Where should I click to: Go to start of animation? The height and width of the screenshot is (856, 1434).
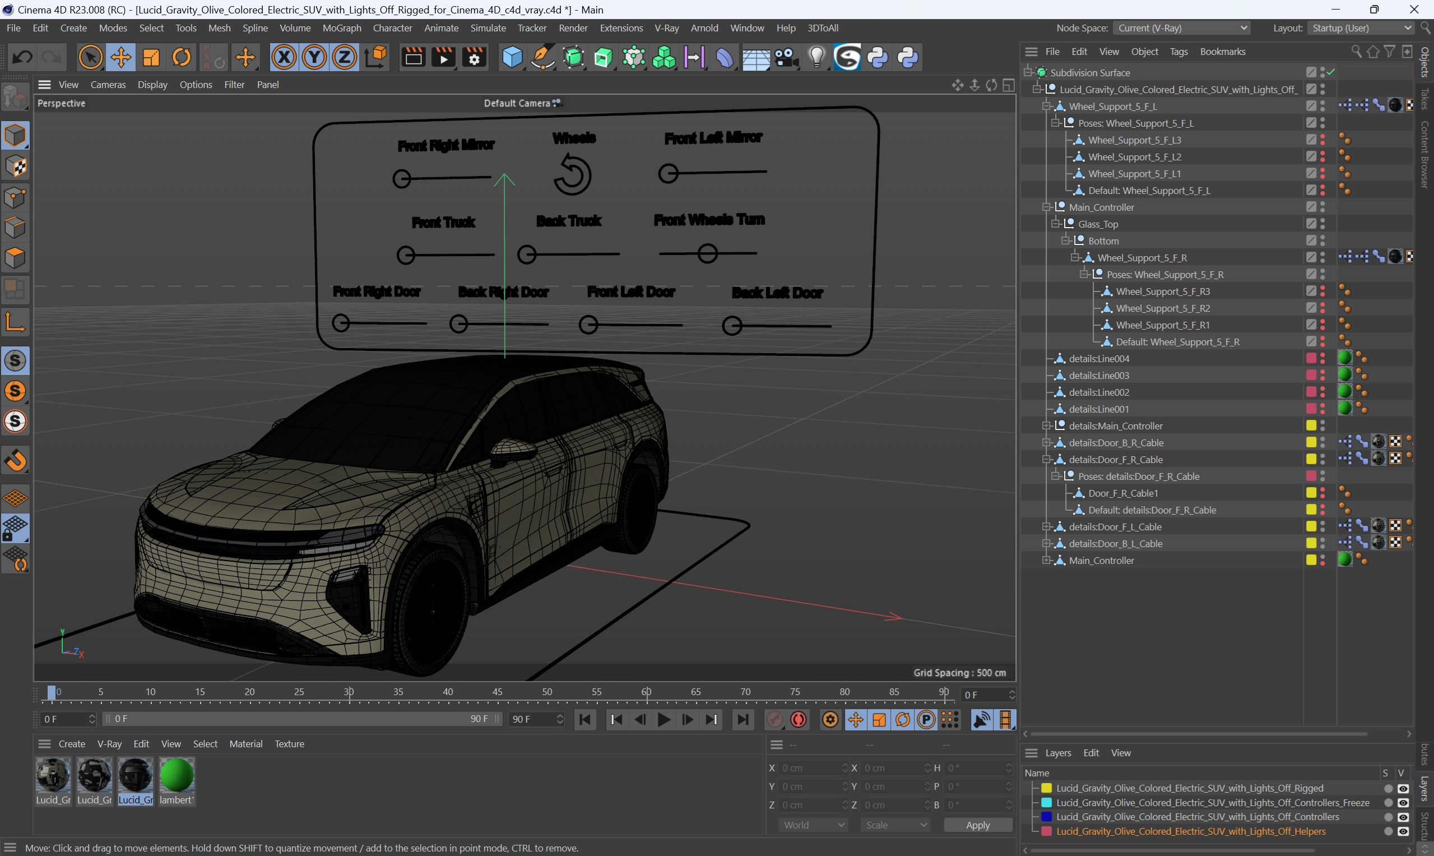click(585, 719)
